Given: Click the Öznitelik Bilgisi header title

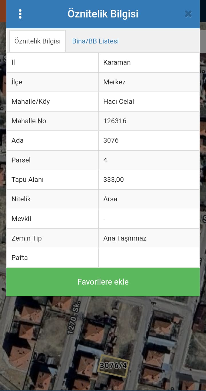Looking at the screenshot, I should click(103, 14).
